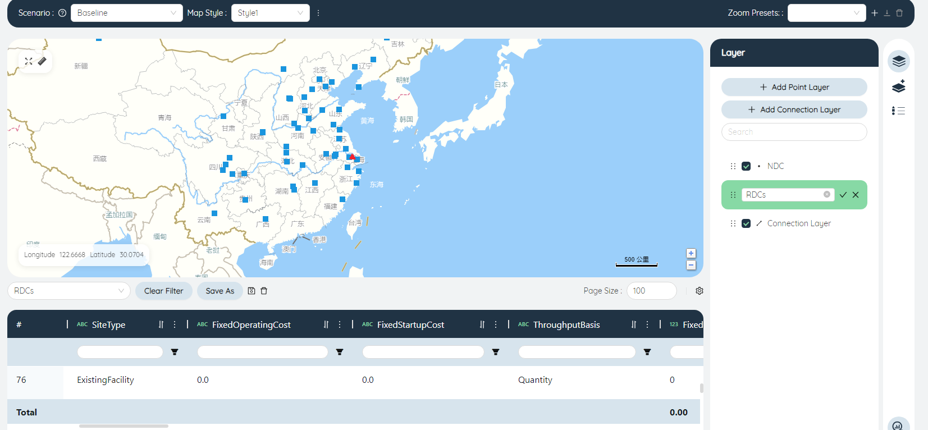Click the table vertical scrollbar thumb
The image size is (928, 430).
pyautogui.click(x=702, y=388)
